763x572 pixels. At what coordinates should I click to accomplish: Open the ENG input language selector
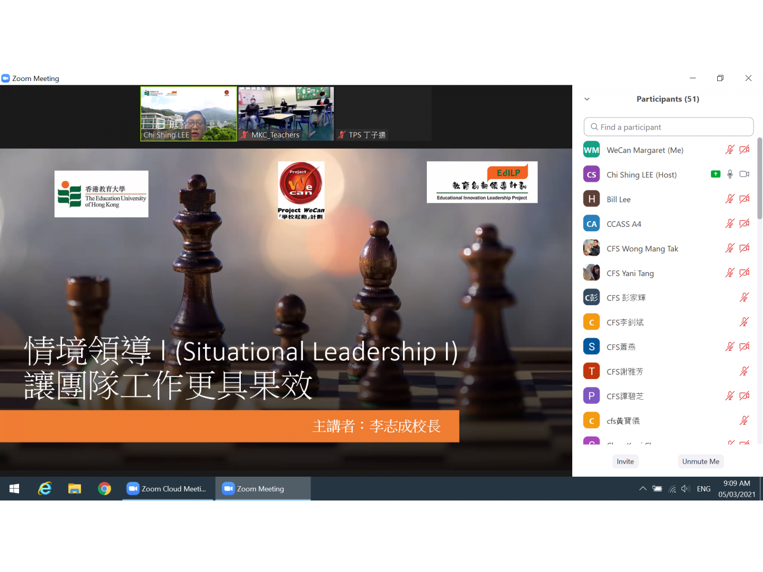(703, 489)
